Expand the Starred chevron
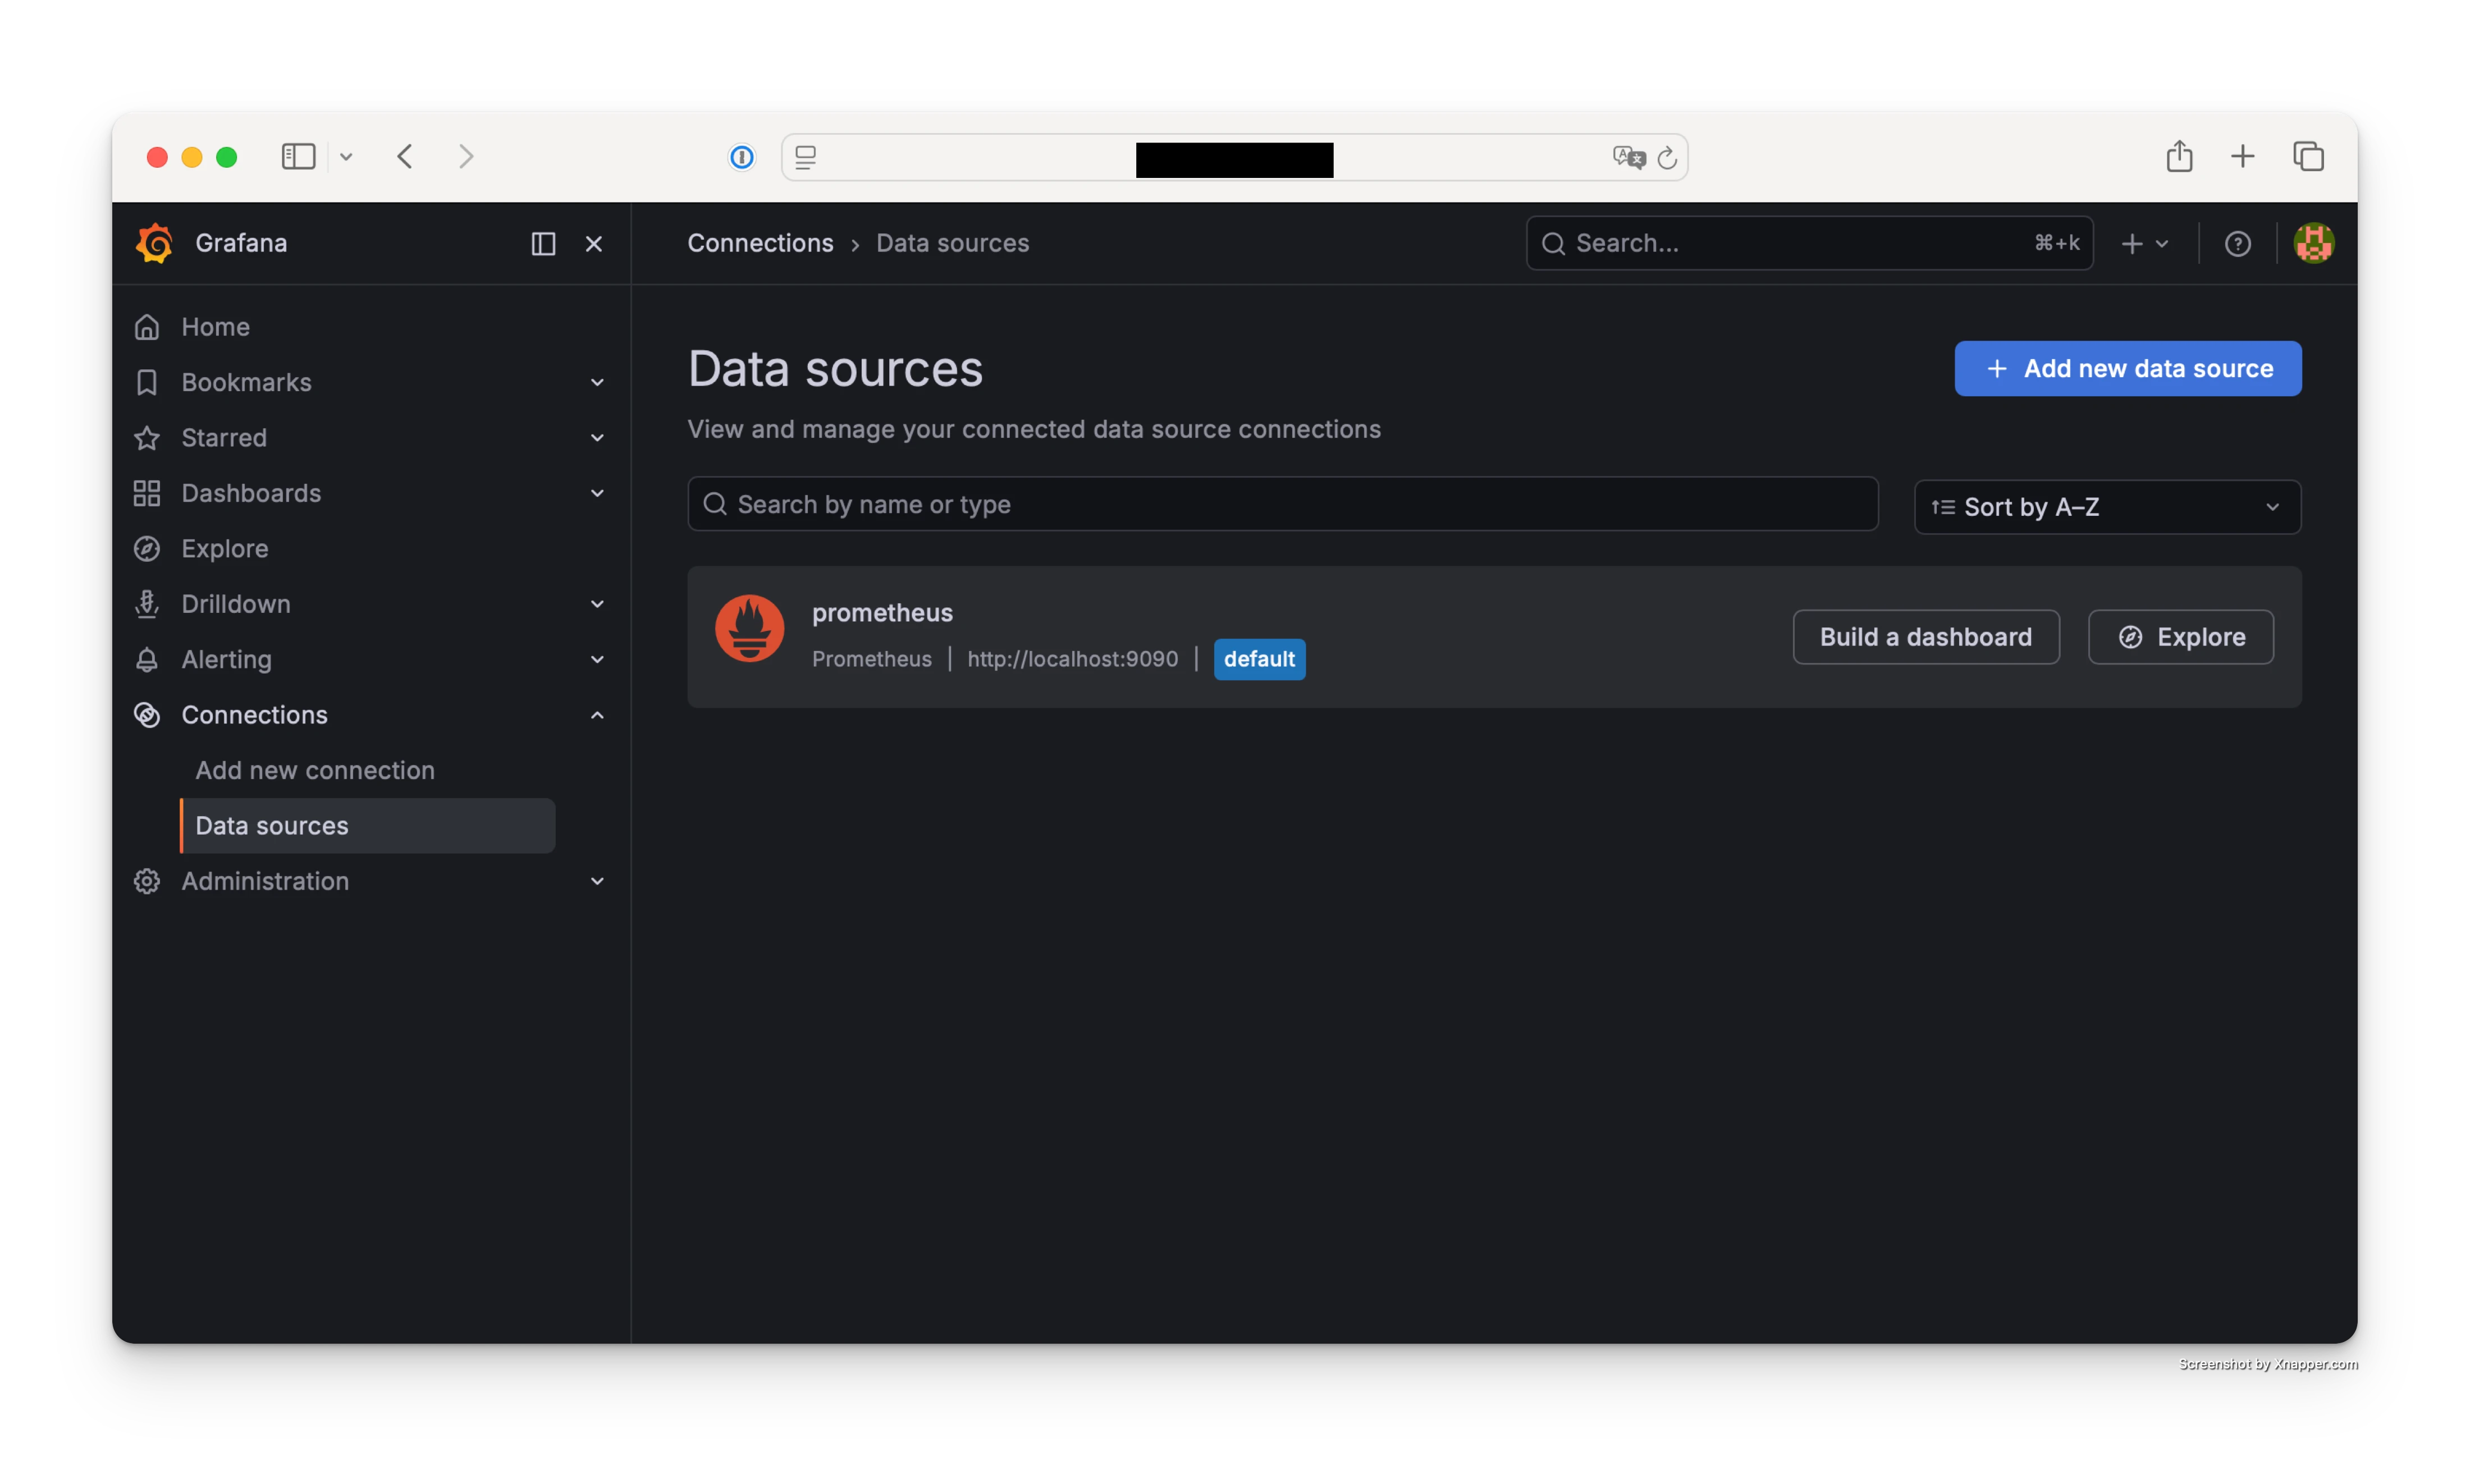The width and height of the screenshot is (2470, 1484). 597,438
